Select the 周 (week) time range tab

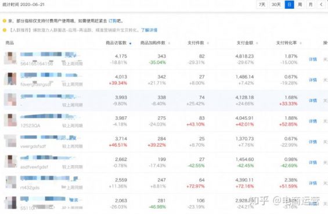click(x=300, y=5)
